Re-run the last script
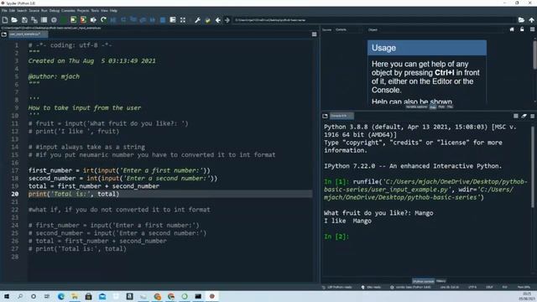 [103, 20]
